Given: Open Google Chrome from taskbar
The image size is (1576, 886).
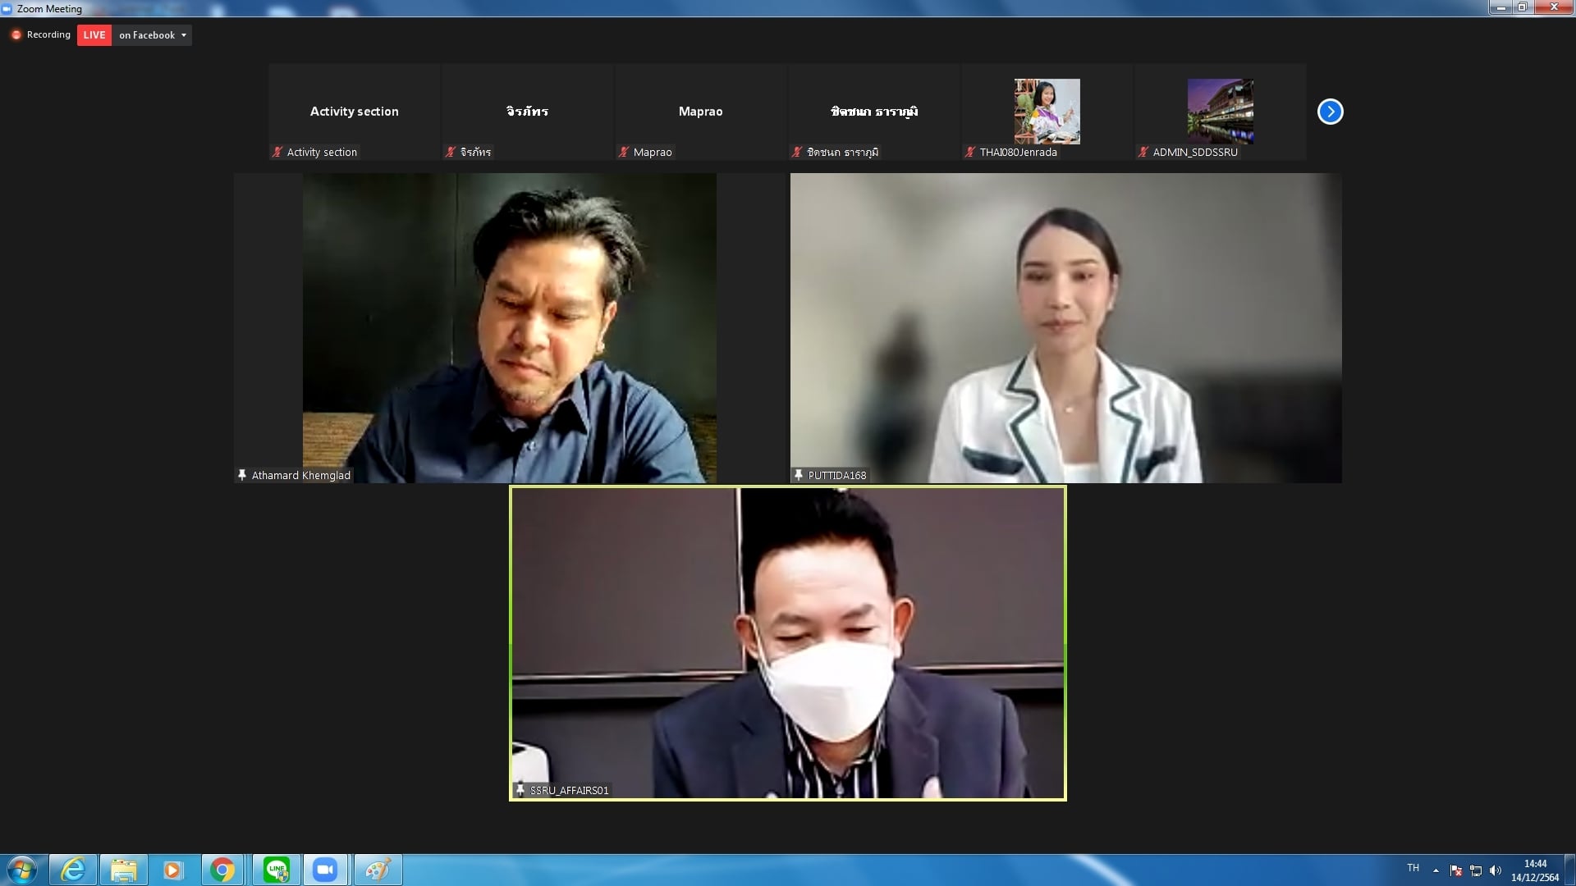Looking at the screenshot, I should pyautogui.click(x=222, y=870).
